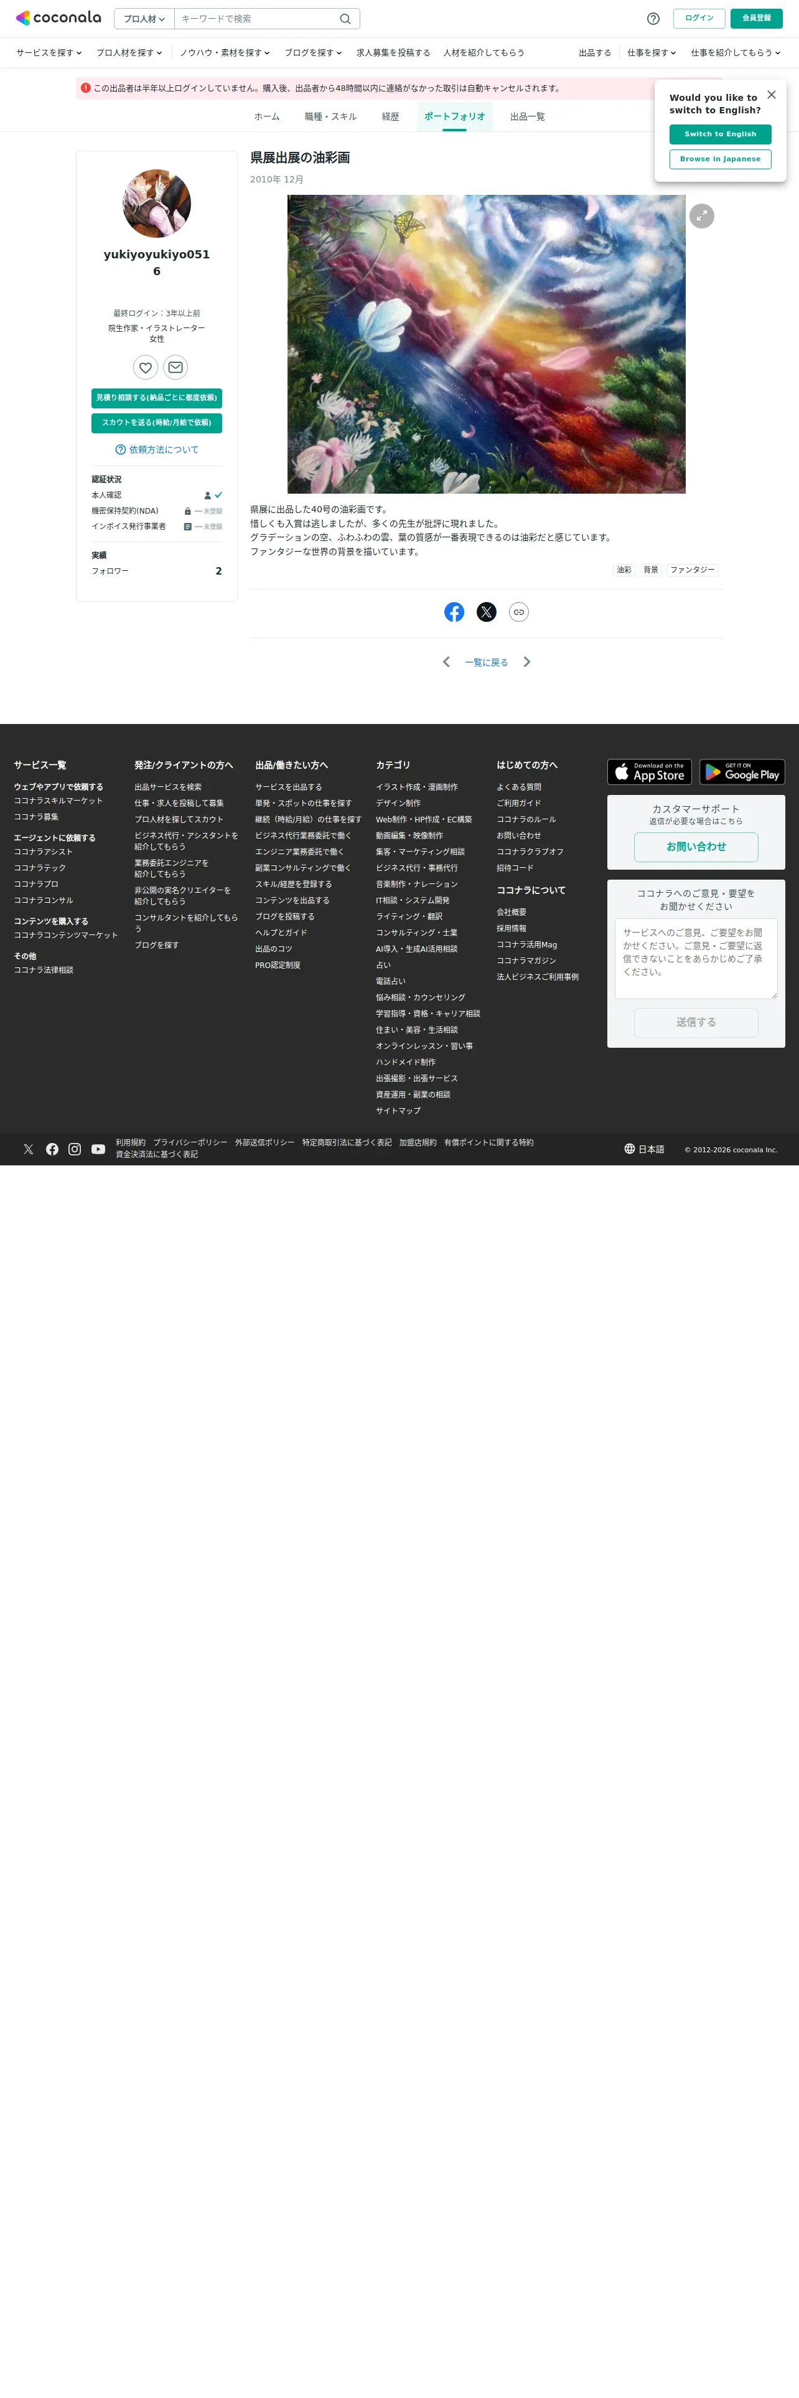799x2398 pixels.
Task: Click the ログイン button
Action: click(x=699, y=19)
